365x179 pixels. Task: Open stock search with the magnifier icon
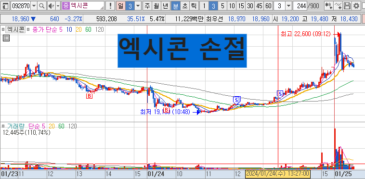(x=42, y=6)
